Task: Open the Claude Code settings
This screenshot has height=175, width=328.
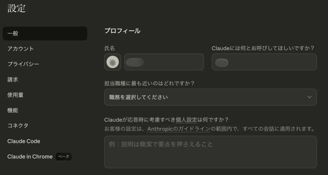Action: pyautogui.click(x=24, y=141)
